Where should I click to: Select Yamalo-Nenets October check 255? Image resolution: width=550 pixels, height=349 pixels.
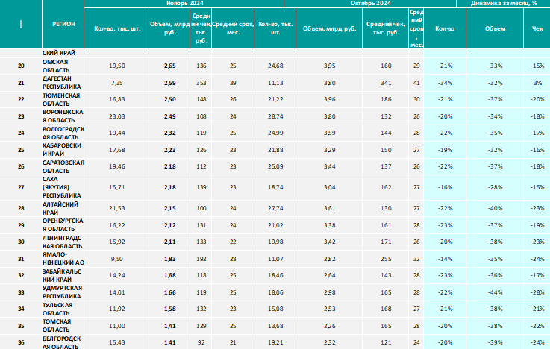386,259
